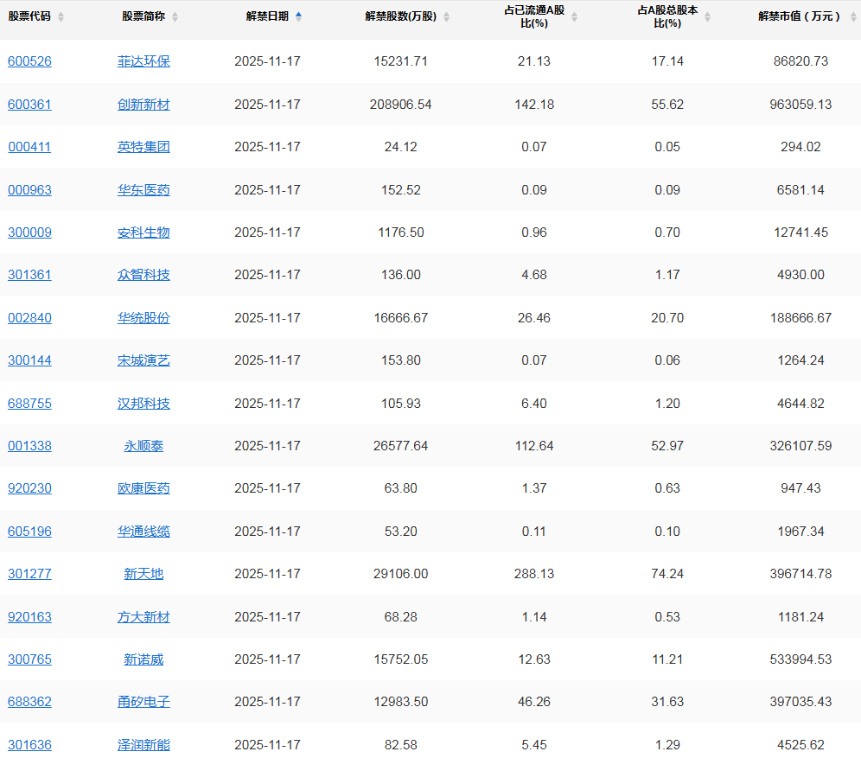The height and width of the screenshot is (758, 861).
Task: Toggle the 解禁日期 sort arrow
Action: [299, 16]
